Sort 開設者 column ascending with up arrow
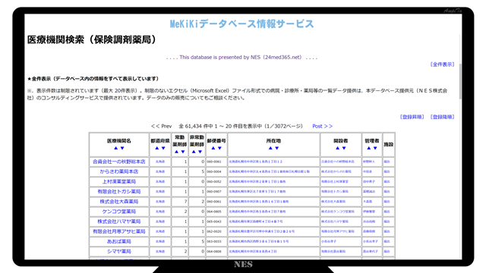 coord(337,149)
